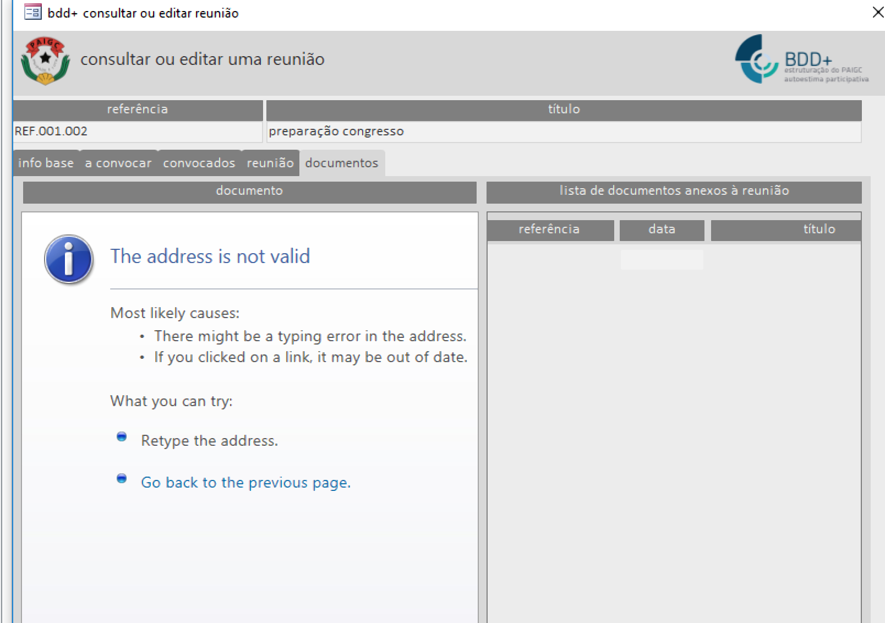885x623 pixels.
Task: Click the heading The address is not valid
Action: click(210, 256)
